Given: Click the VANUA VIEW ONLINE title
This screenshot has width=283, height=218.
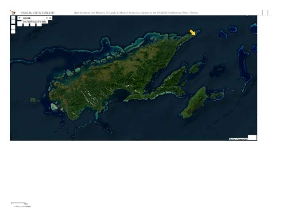Looking at the screenshot, I should point(37,13).
